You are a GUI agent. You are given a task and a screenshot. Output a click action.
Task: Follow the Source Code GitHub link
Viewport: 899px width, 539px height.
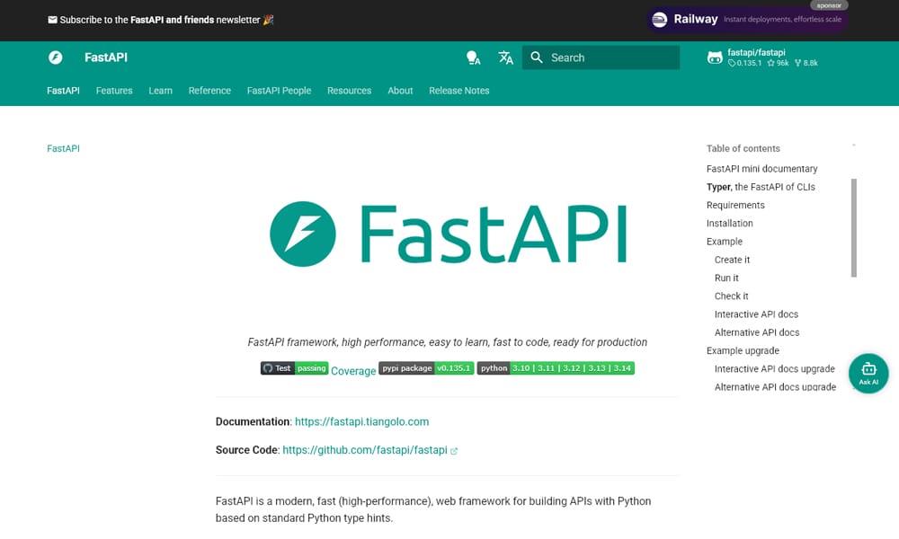[x=363, y=450]
